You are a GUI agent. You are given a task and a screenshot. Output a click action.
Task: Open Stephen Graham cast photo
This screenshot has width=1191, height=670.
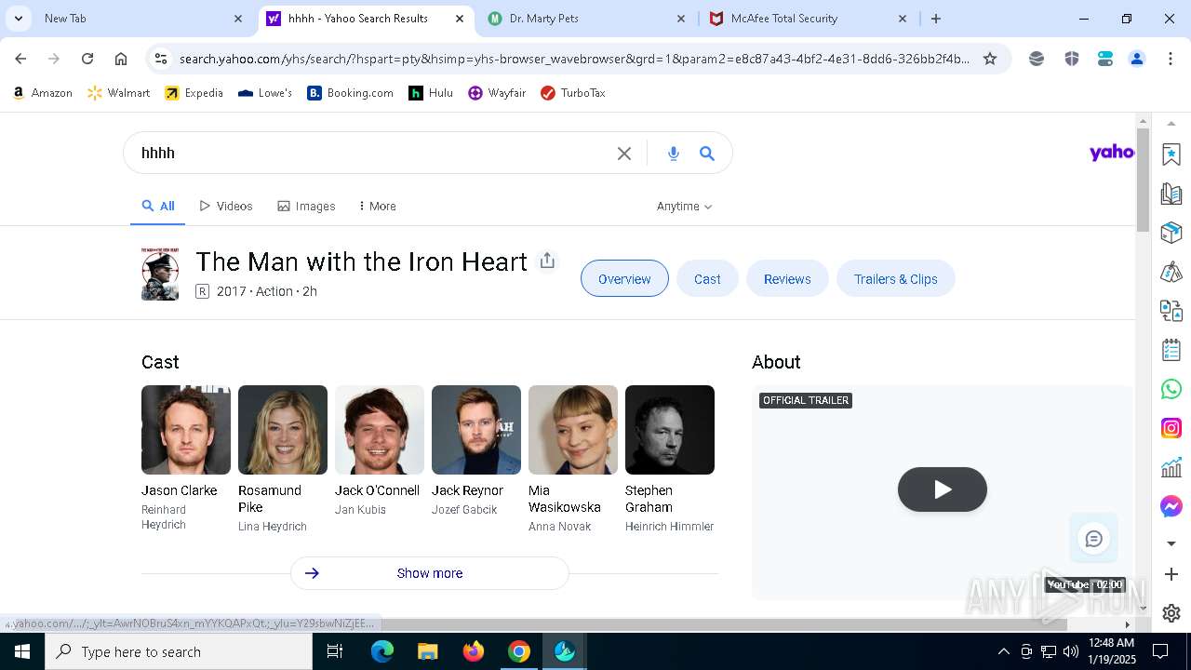point(670,430)
